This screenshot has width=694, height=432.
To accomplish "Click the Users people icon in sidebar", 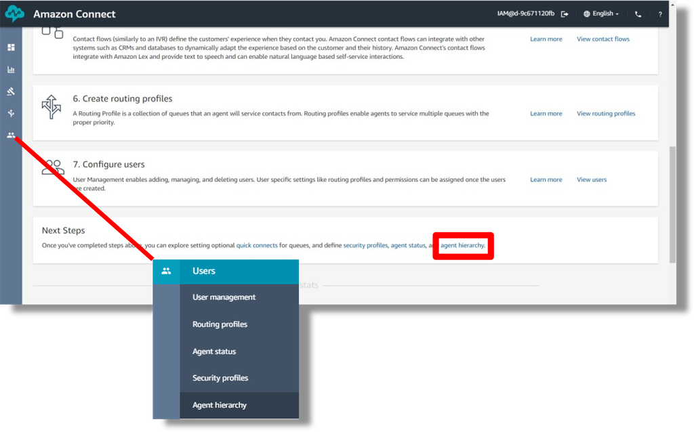I will pyautogui.click(x=11, y=135).
